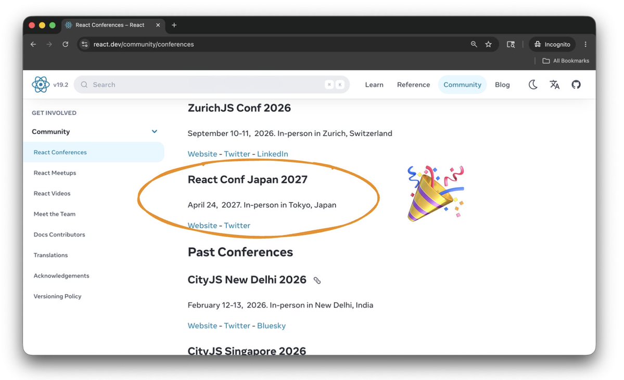624x380 pixels.
Task: Click the magnifier icon in the Search field
Action: click(x=84, y=84)
